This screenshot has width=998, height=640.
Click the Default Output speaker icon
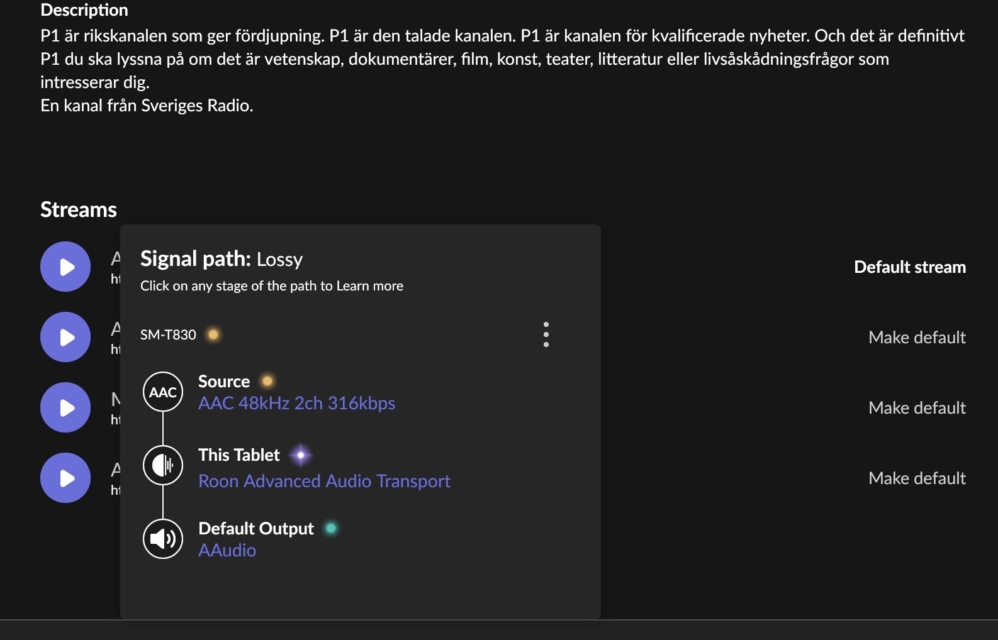click(163, 539)
